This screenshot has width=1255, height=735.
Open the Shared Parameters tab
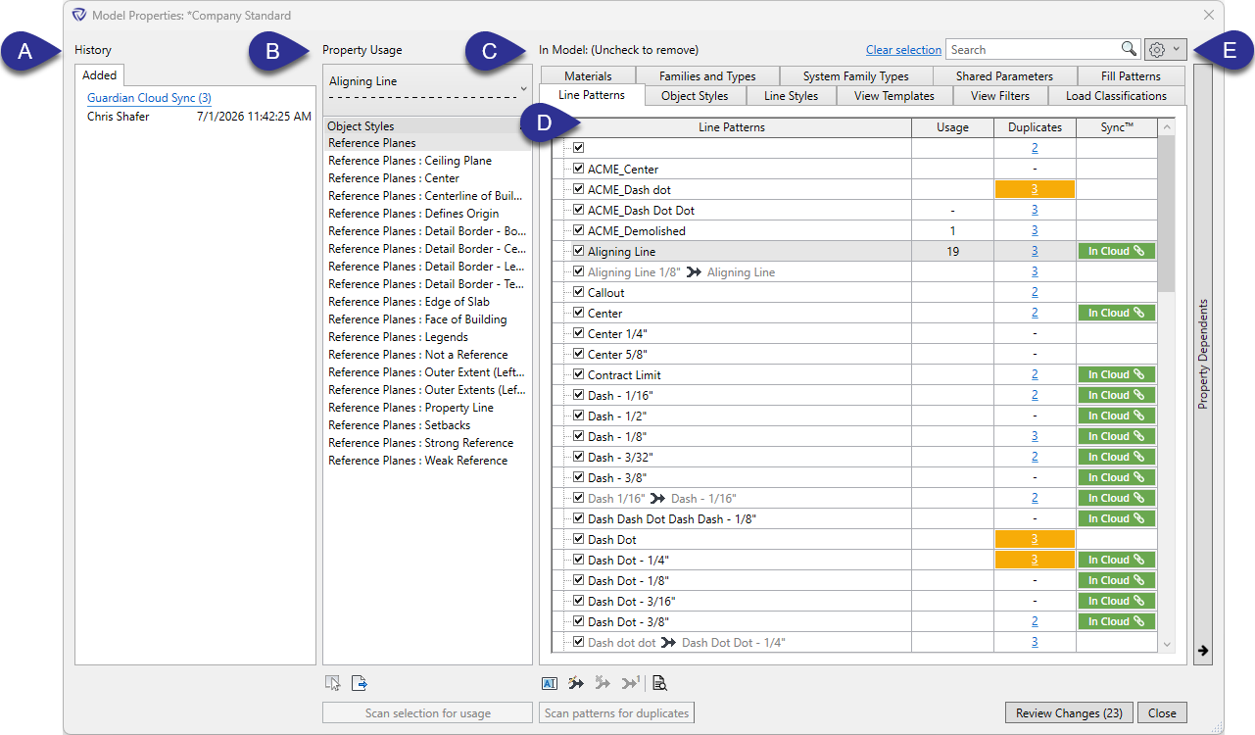tap(1004, 75)
